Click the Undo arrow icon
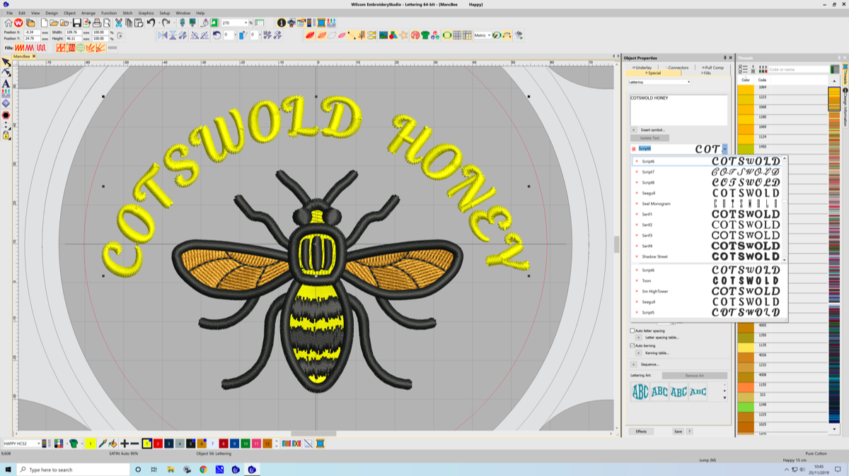 pyautogui.click(x=151, y=23)
